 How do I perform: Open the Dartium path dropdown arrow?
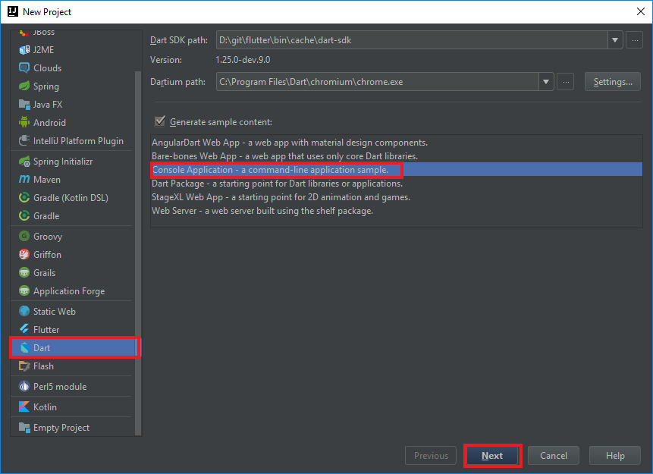[546, 82]
